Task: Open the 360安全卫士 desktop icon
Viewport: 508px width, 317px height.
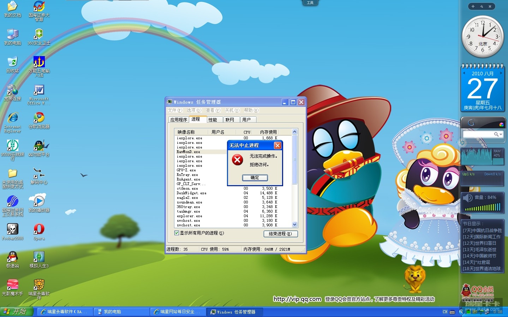Action: (x=39, y=35)
